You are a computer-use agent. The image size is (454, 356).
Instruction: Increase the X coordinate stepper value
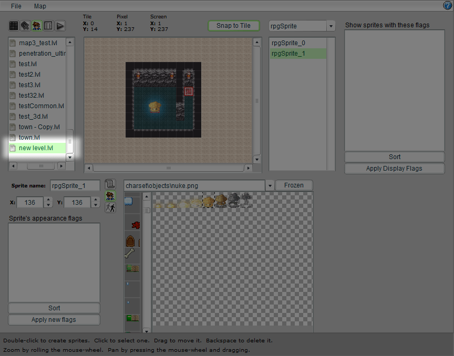click(48, 200)
